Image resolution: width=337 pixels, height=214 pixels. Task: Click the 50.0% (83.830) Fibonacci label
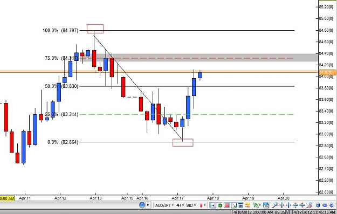pyautogui.click(x=61, y=86)
